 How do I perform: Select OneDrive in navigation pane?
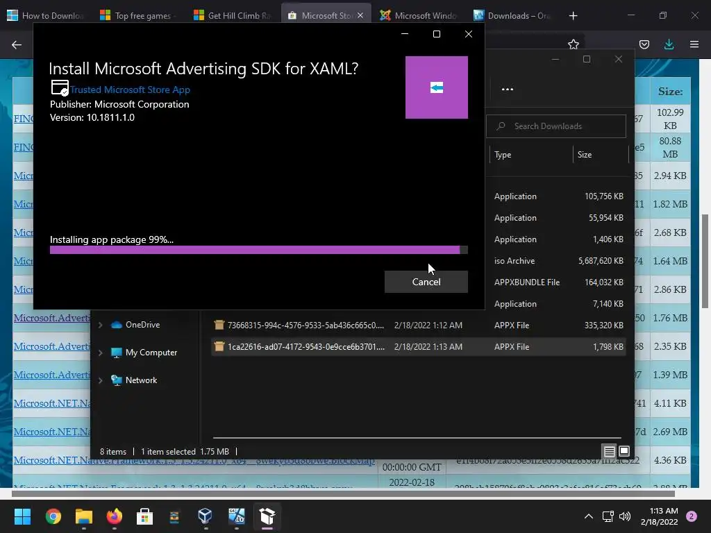click(x=142, y=325)
